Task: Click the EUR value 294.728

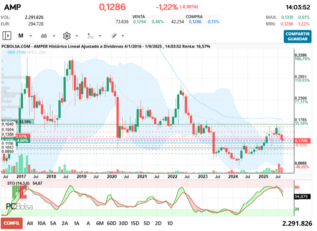Action: (36, 24)
